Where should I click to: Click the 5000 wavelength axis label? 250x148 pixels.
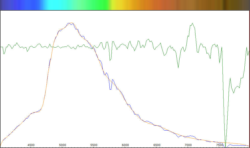click(x=63, y=145)
